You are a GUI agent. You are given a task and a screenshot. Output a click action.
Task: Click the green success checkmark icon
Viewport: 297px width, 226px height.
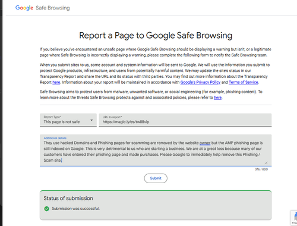pyautogui.click(x=47, y=209)
